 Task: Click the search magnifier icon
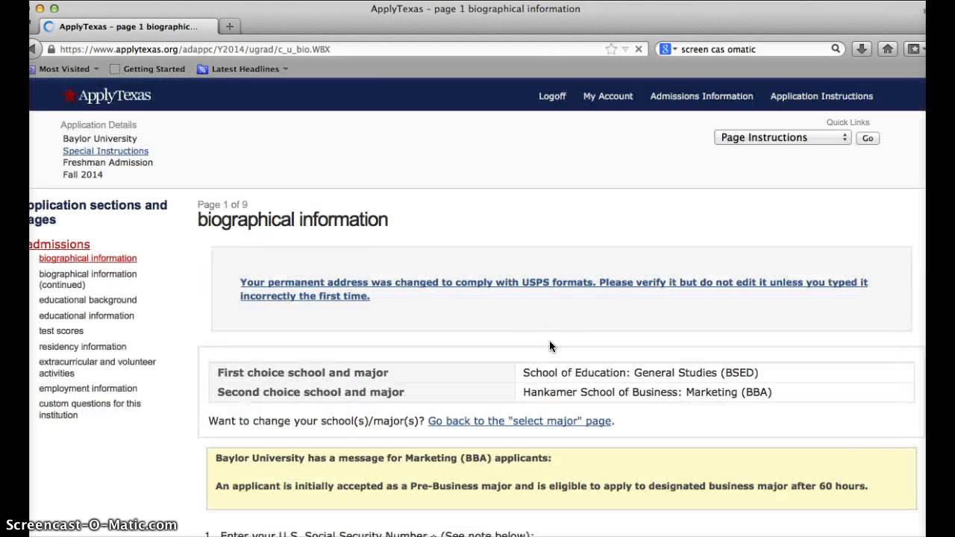click(836, 48)
